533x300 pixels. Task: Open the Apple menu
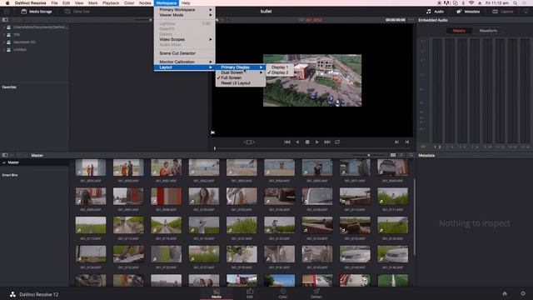pyautogui.click(x=7, y=3)
